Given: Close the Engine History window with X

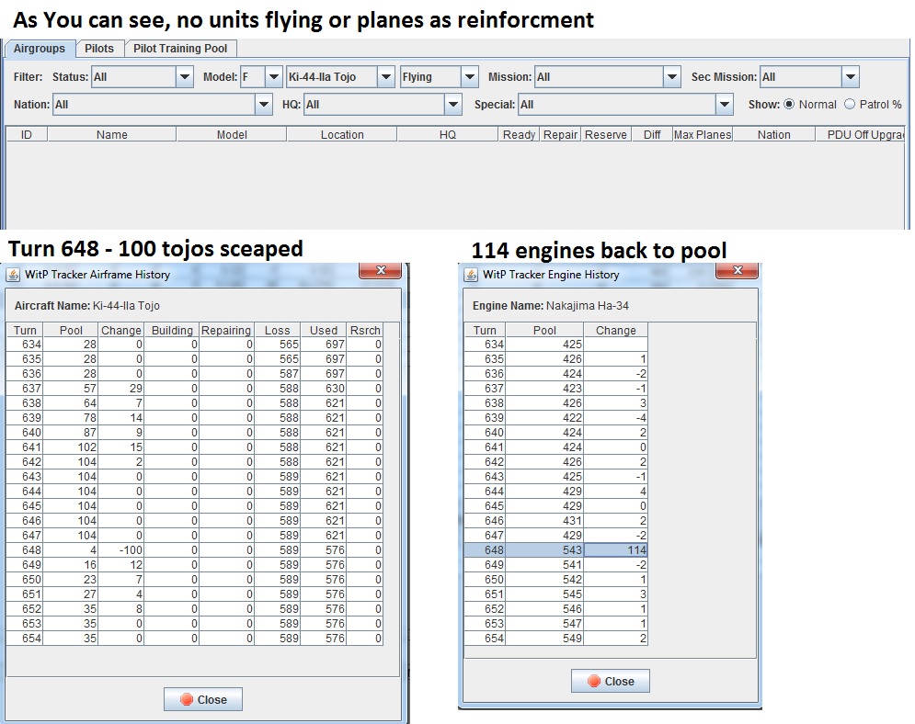Looking at the screenshot, I should click(x=738, y=270).
